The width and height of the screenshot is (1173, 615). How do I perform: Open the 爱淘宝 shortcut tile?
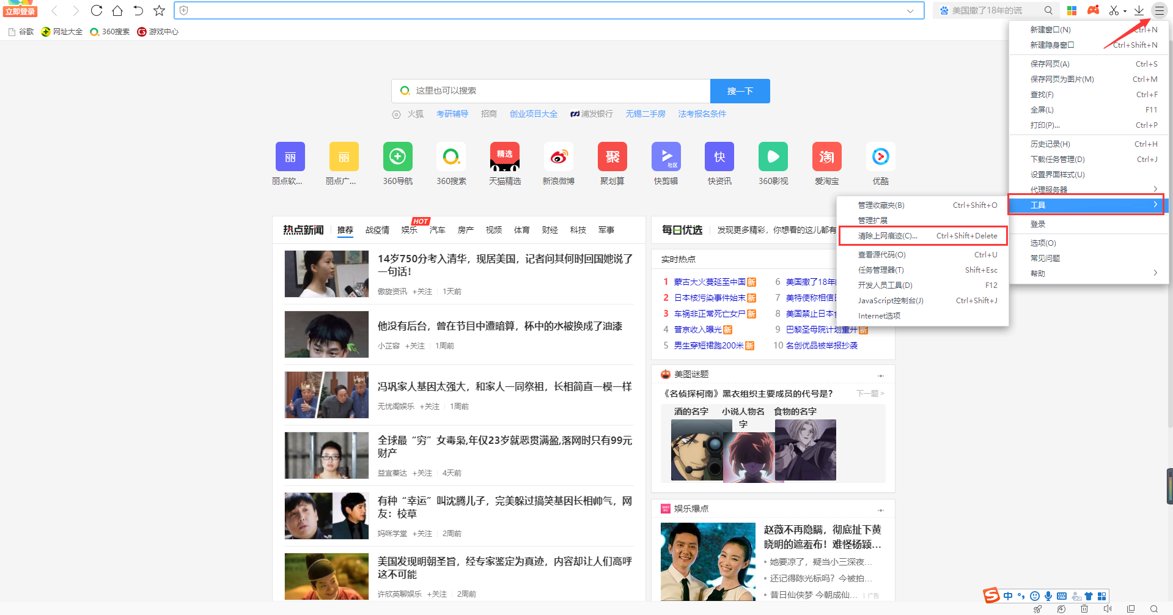tap(827, 163)
